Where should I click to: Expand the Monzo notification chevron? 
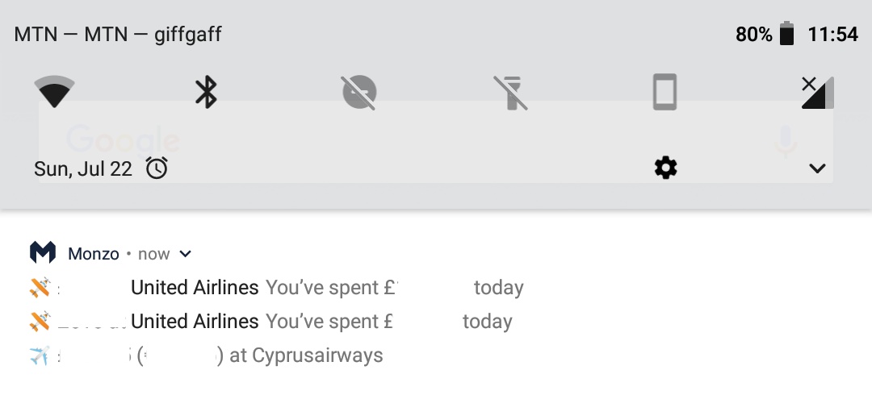(x=186, y=254)
